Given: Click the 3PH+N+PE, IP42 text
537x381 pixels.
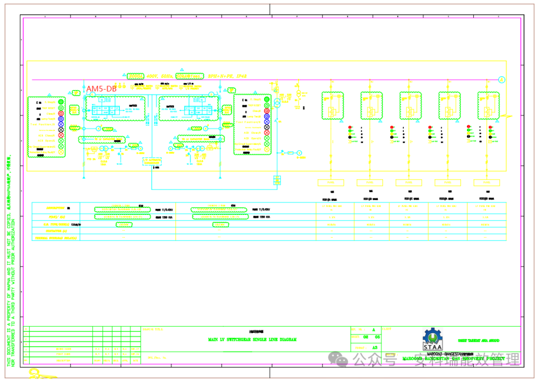Looking at the screenshot, I should pos(227,76).
